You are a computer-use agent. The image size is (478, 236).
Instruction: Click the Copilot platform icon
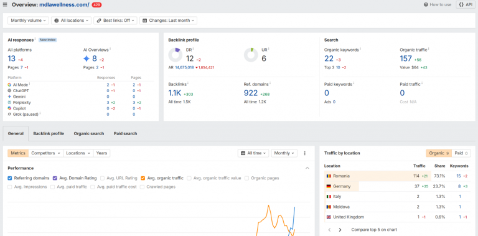click(9, 108)
